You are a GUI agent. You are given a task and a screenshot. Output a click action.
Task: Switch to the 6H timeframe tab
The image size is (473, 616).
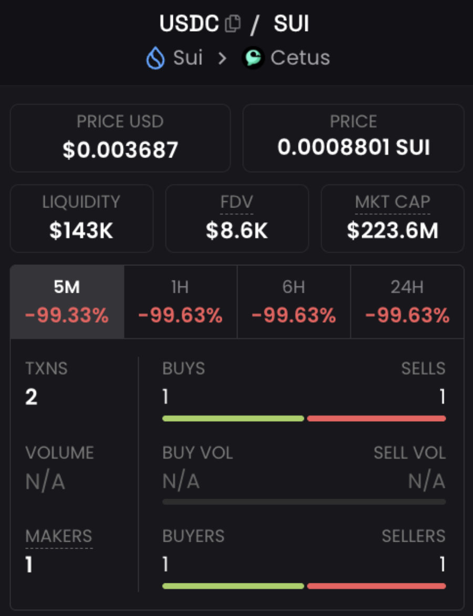[x=294, y=302]
